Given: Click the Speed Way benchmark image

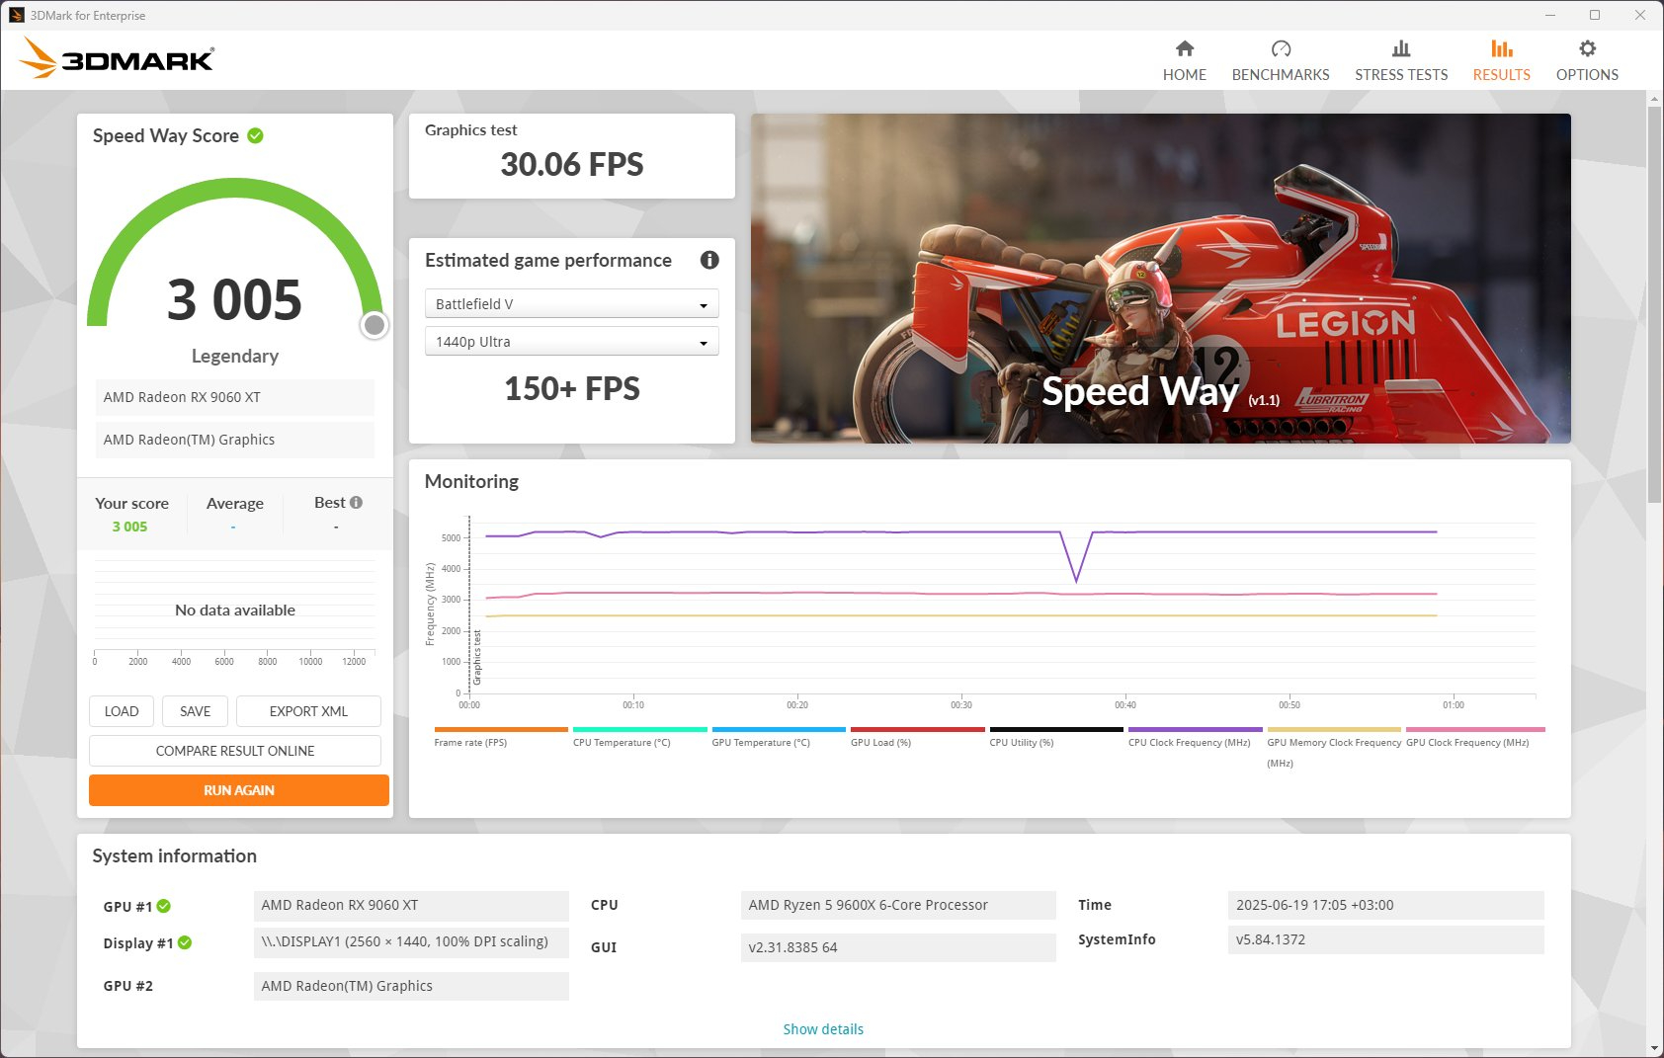Looking at the screenshot, I should [1160, 278].
